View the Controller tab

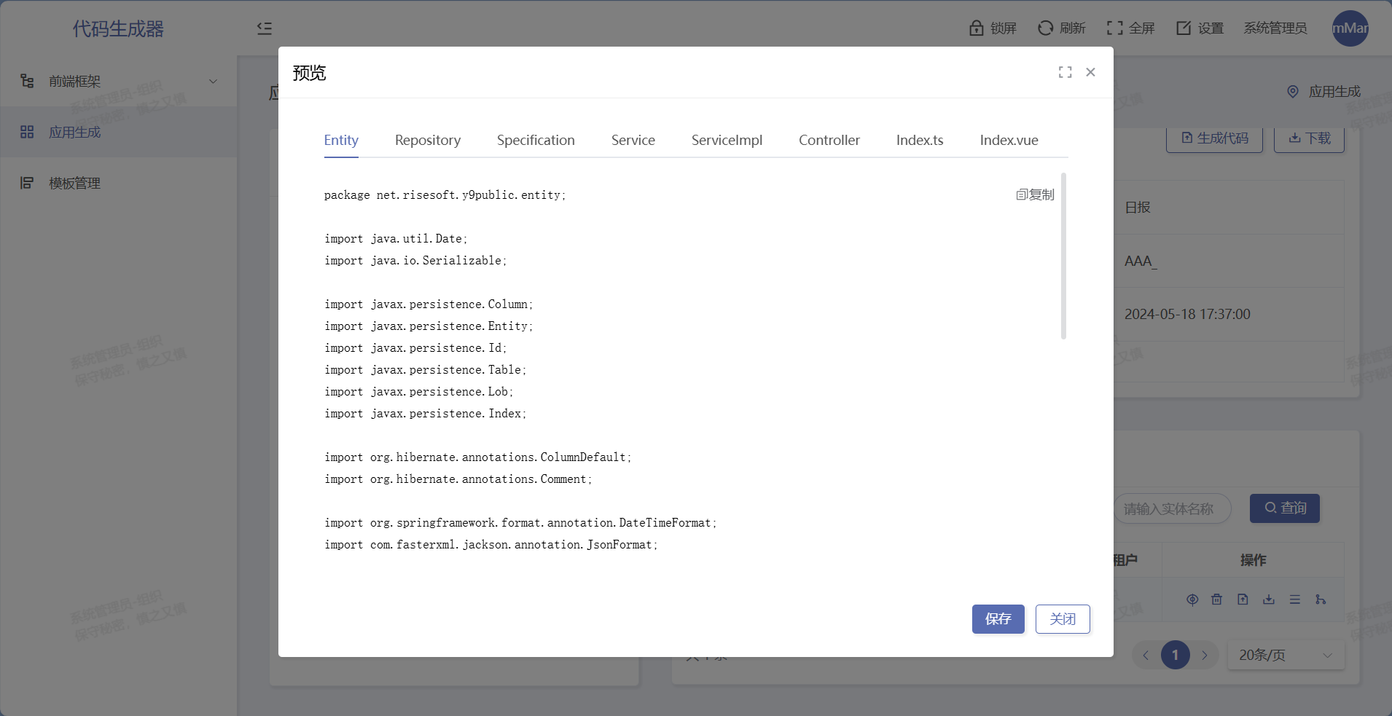coord(829,140)
